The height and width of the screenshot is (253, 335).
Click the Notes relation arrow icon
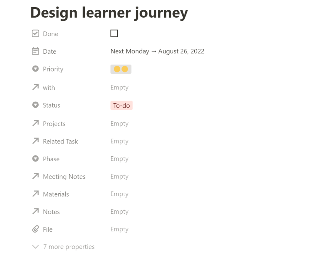(x=35, y=212)
